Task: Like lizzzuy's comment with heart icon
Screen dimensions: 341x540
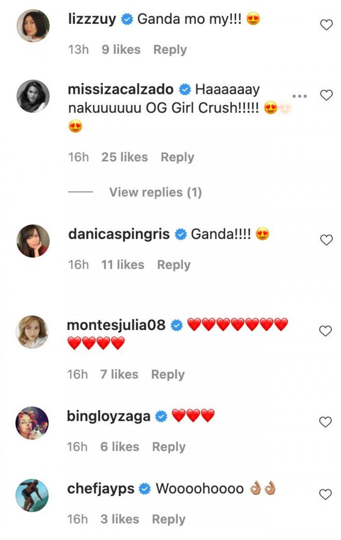Action: click(x=326, y=25)
